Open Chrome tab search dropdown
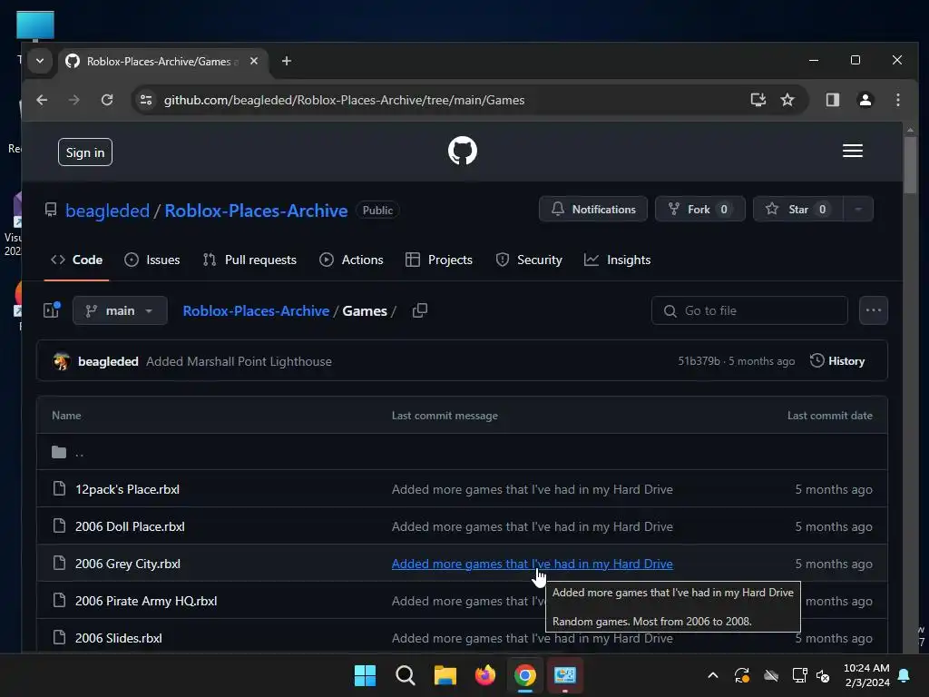Screen dimensions: 929x697 pyautogui.click(x=40, y=61)
